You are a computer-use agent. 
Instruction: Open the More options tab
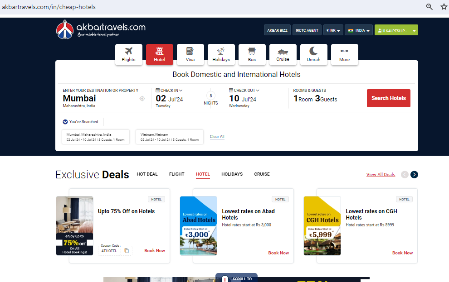pos(345,54)
